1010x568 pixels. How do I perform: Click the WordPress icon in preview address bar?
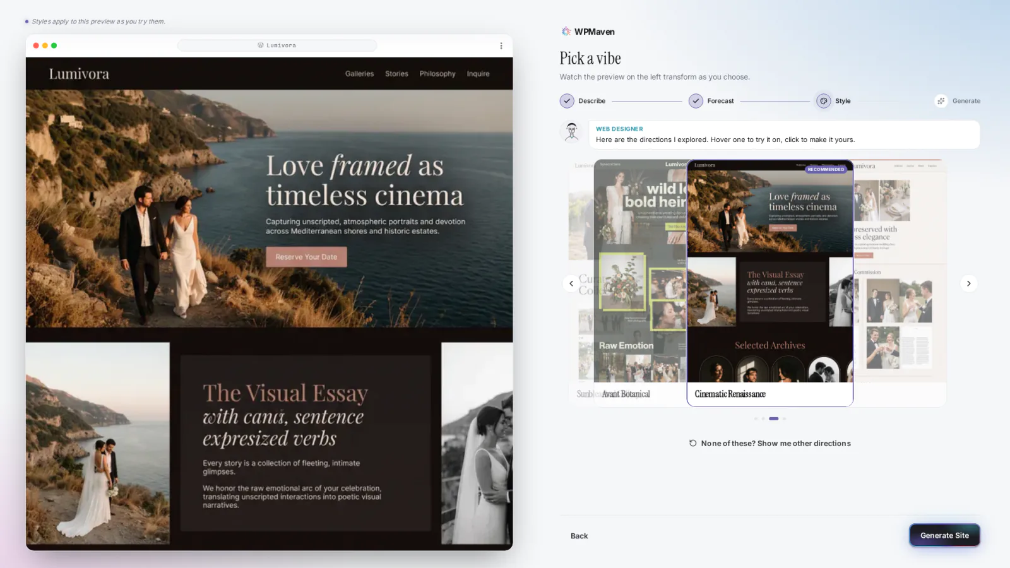[261, 45]
